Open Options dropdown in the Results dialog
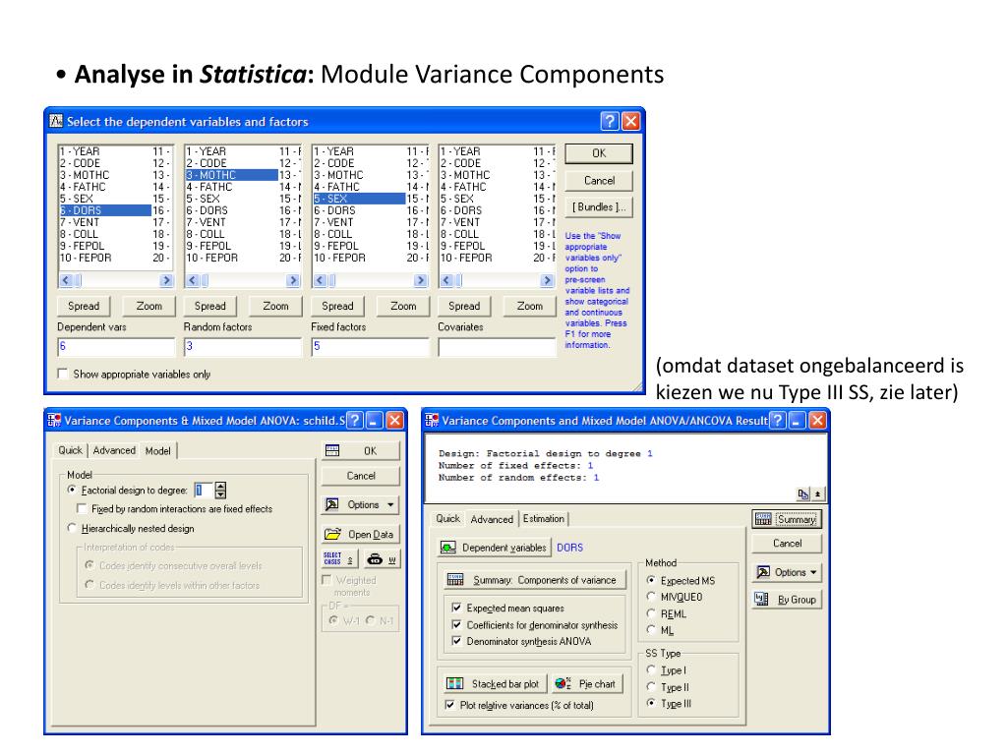The width and height of the screenshot is (1007, 755). (787, 572)
